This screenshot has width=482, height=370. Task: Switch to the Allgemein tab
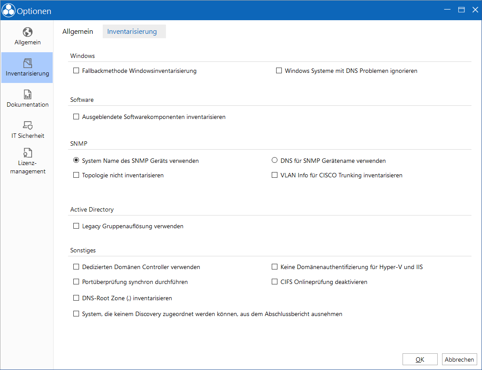click(77, 31)
